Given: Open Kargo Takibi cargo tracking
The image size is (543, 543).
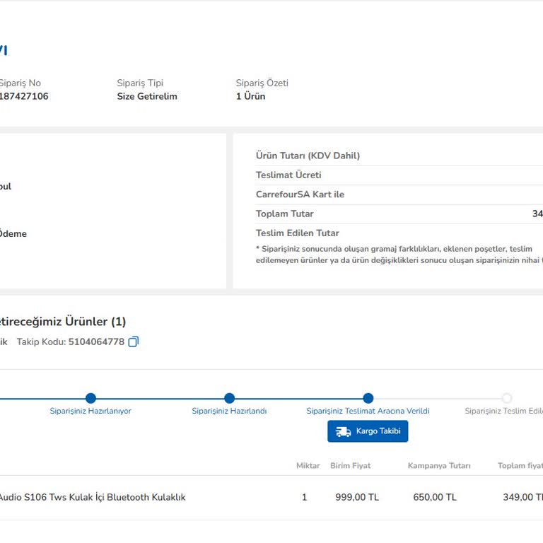Looking at the screenshot, I should tap(368, 431).
